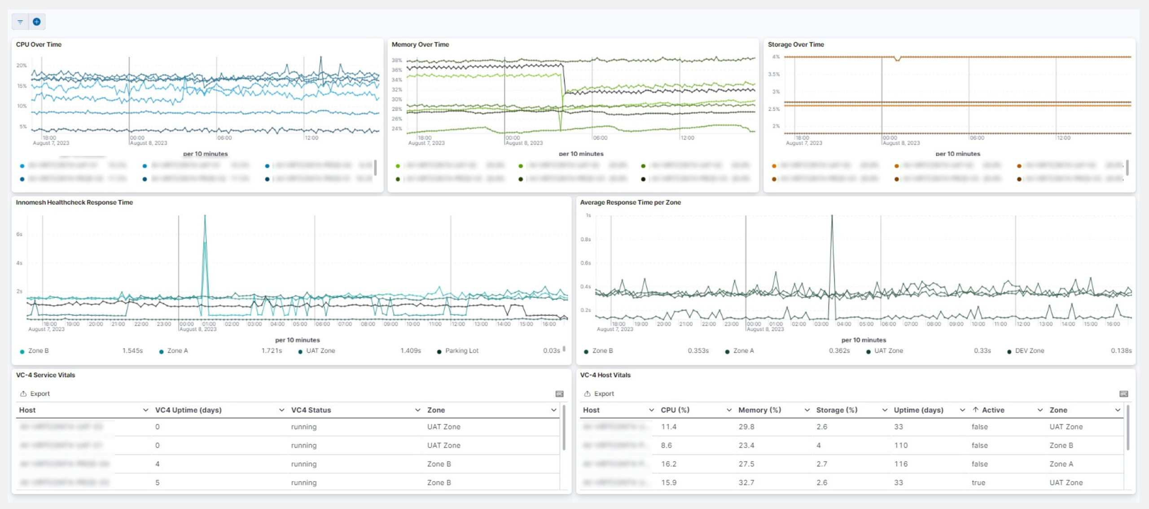Open VC4 Status column menu
The height and width of the screenshot is (509, 1149).
(x=417, y=410)
